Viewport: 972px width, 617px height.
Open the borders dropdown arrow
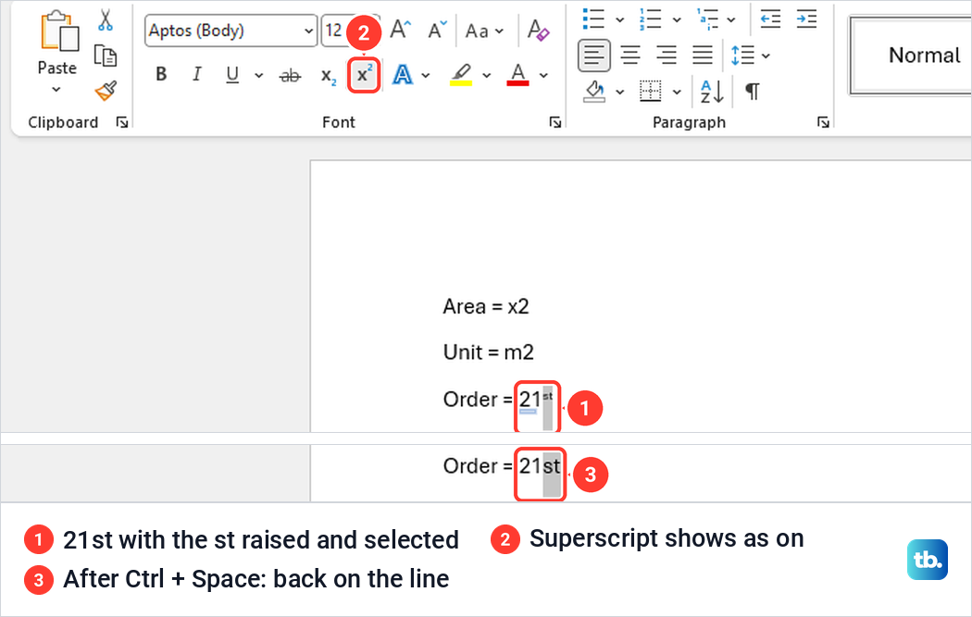pyautogui.click(x=677, y=93)
